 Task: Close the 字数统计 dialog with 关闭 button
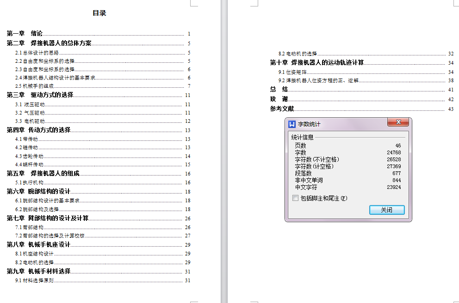point(387,210)
